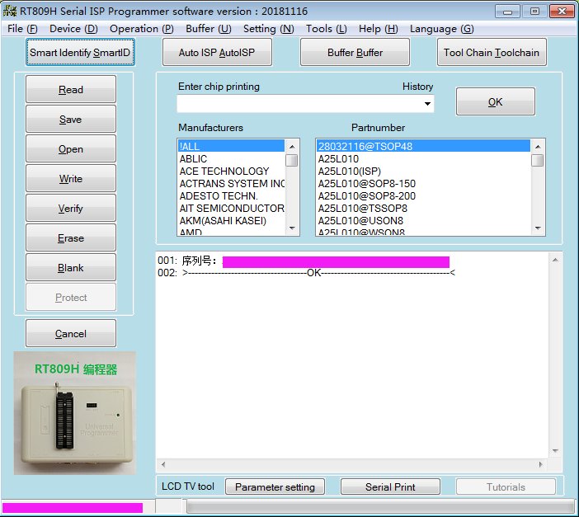Click the Read button
This screenshot has width=579, height=517.
(x=71, y=89)
